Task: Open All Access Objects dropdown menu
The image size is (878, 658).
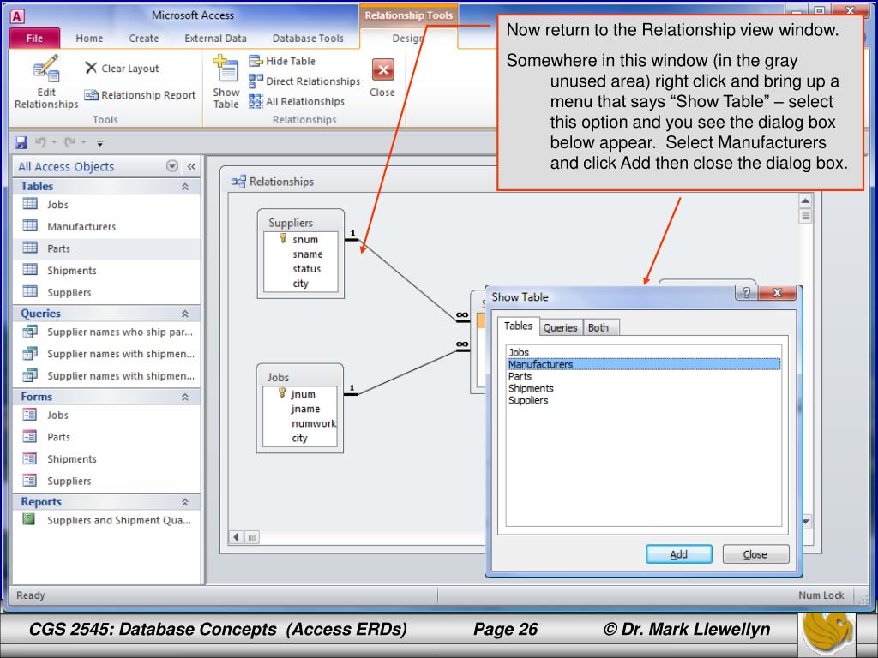Action: click(x=172, y=166)
